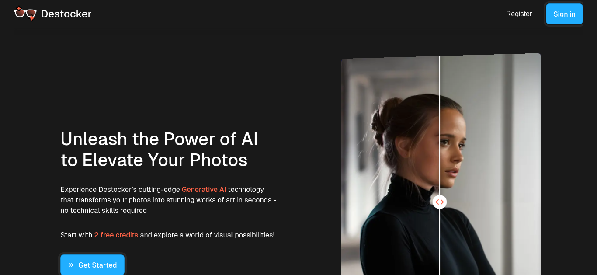Click the Destocker sunglasses logo icon
The image size is (597, 275).
25,14
